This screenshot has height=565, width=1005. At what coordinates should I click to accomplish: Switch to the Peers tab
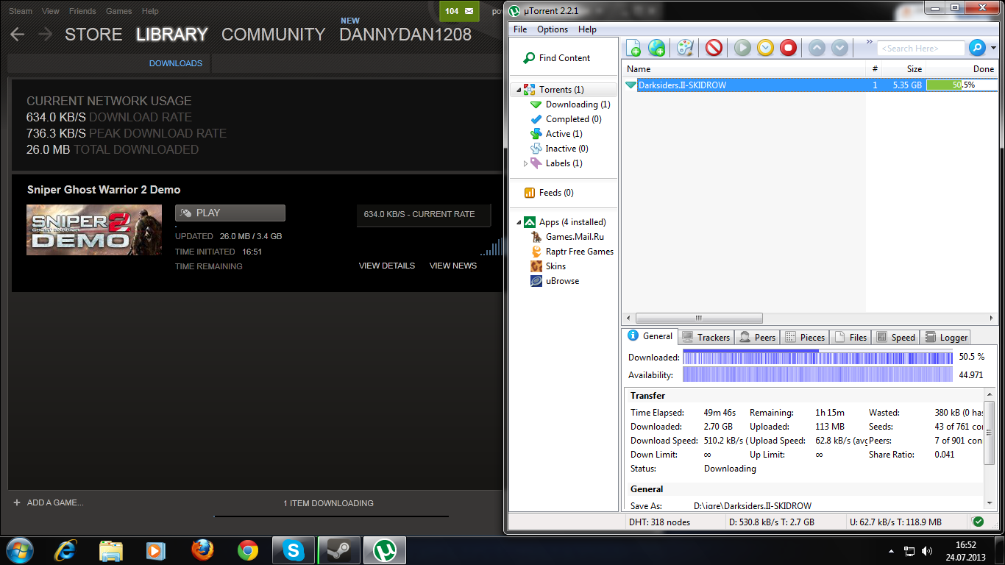click(x=756, y=337)
